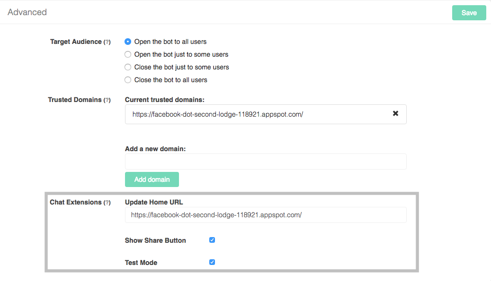This screenshot has width=491, height=281.
Task: Disable the Test Mode checkbox
Action: 212,262
